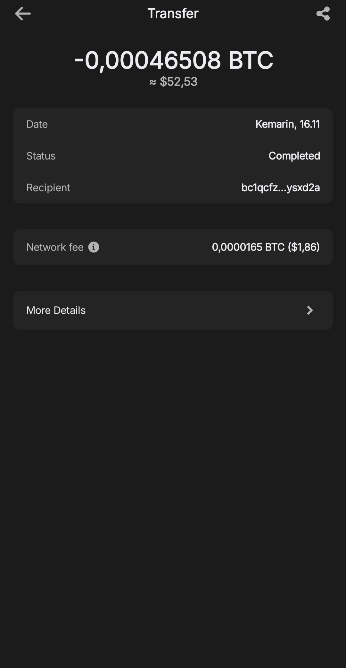
Task: Tap the back arrow icon
Action: [x=23, y=14]
